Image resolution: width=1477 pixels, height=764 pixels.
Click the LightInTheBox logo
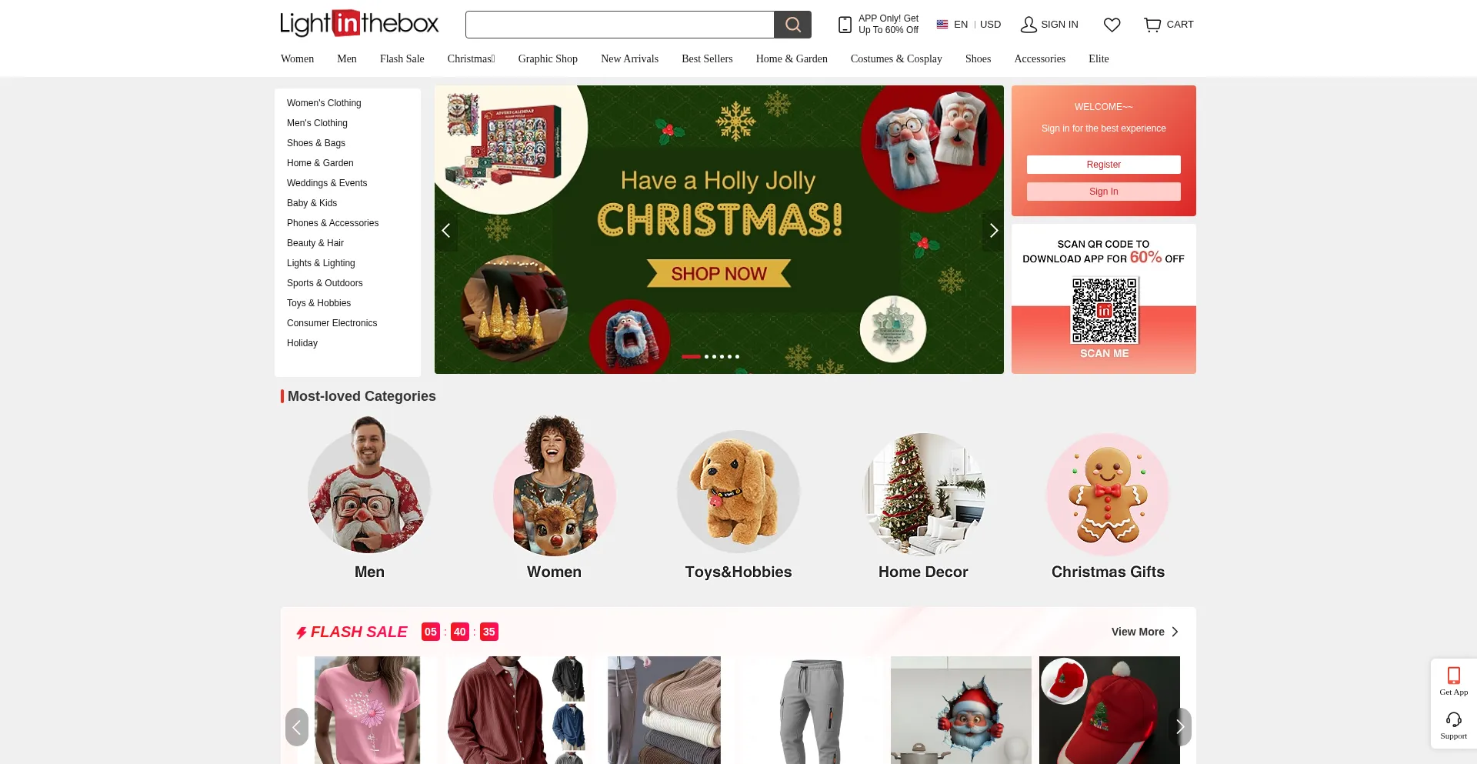[359, 24]
